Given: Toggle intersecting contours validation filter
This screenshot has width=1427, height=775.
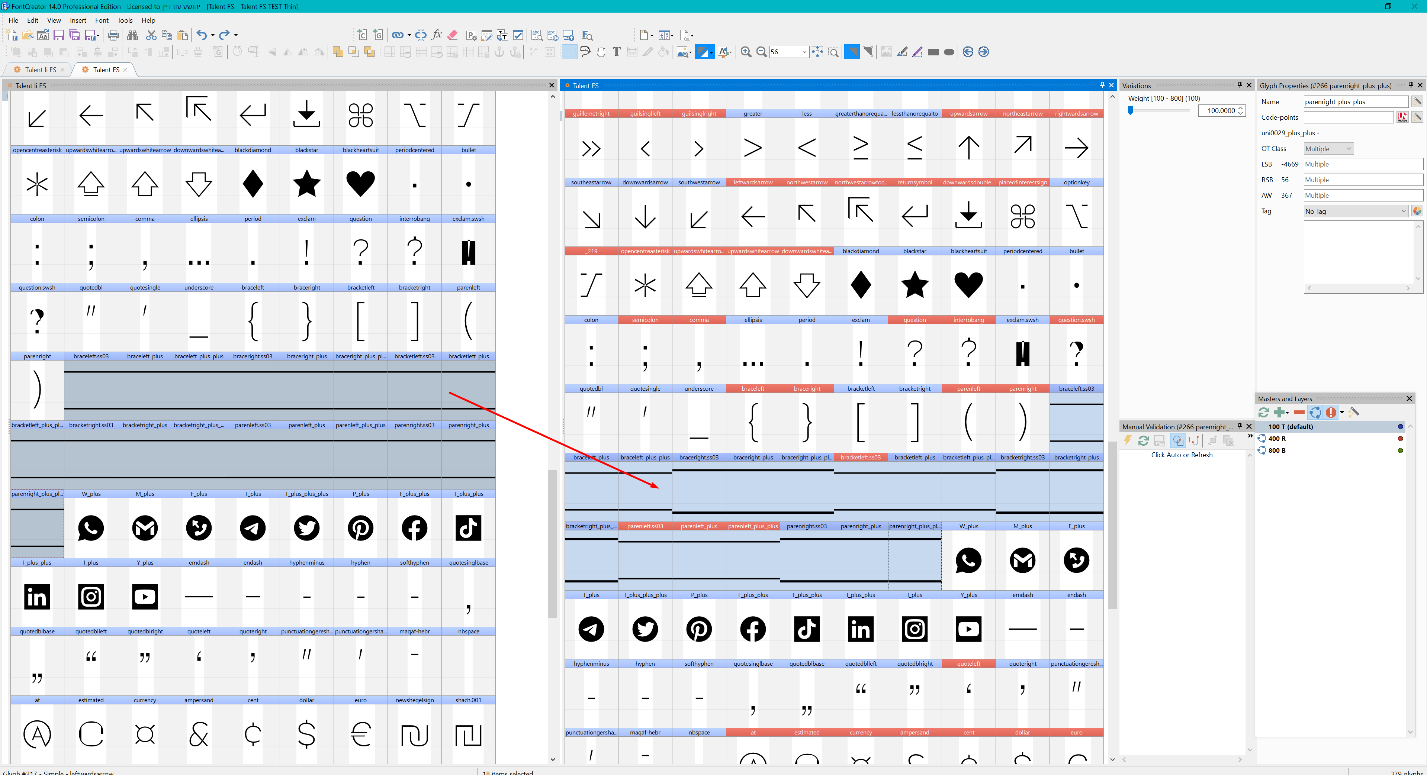Looking at the screenshot, I should (x=1178, y=440).
